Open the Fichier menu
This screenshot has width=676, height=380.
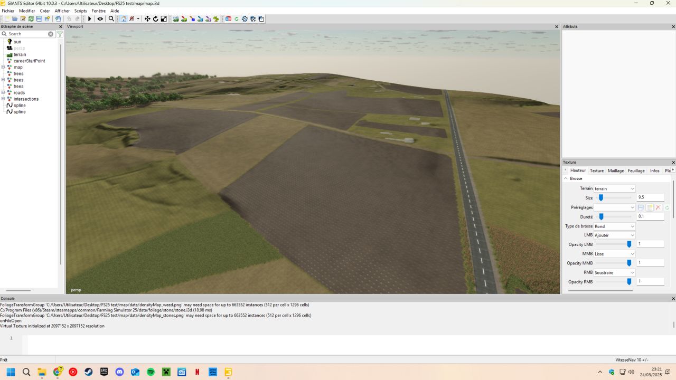click(x=8, y=11)
